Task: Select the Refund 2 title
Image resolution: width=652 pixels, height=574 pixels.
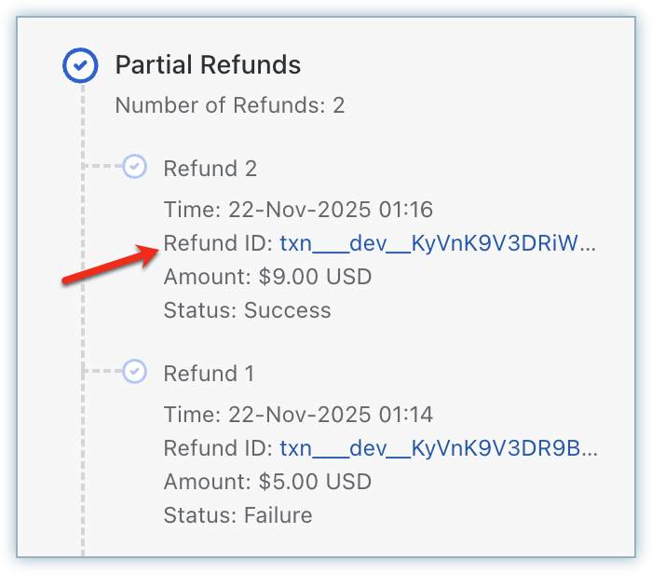Action: tap(211, 169)
